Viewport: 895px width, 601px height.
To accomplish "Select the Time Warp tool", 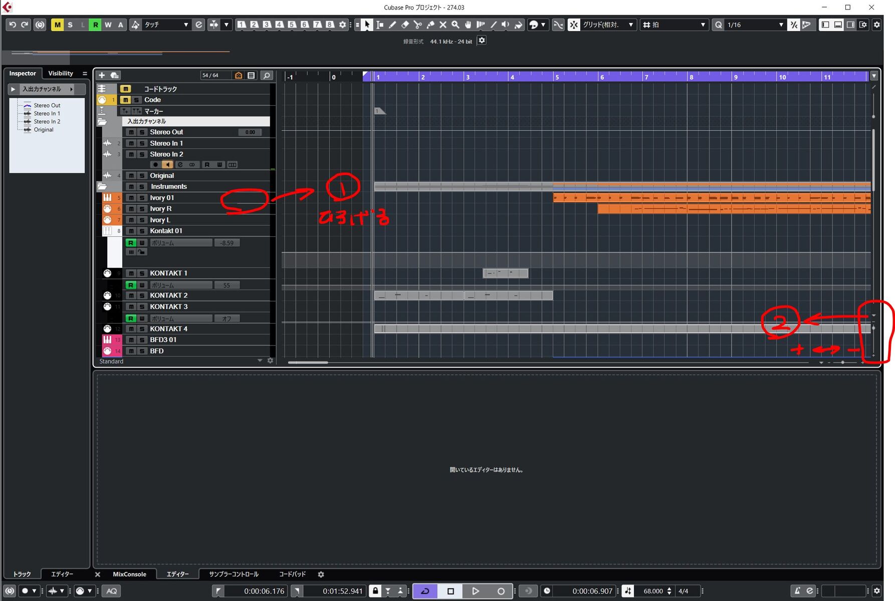I will [x=481, y=25].
